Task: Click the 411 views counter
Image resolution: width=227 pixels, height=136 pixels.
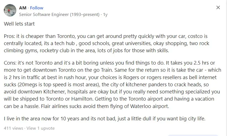Action: [x=14, y=128]
